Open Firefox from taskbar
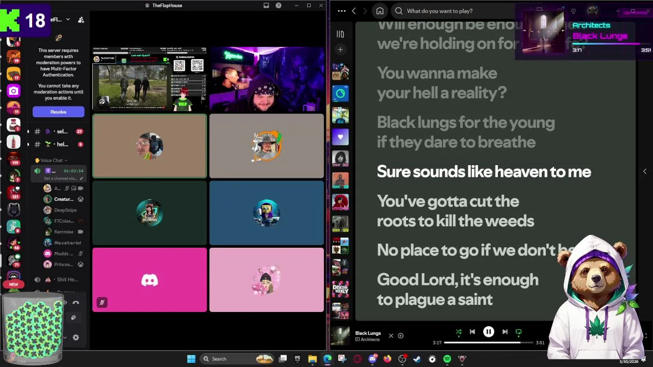Viewport: 653px width, 367px height. [387, 359]
